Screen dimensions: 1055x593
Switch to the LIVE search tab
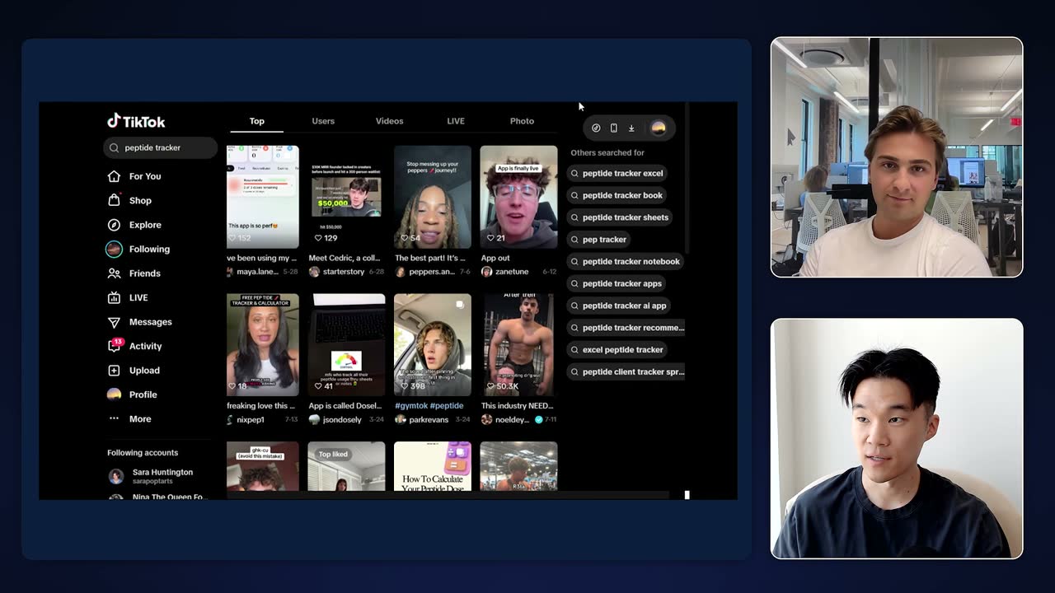456,121
